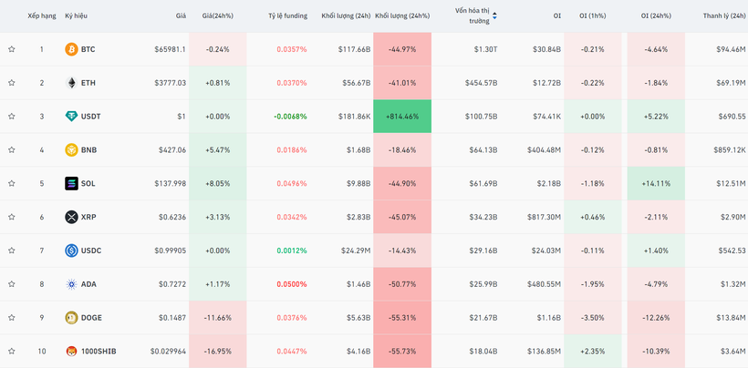
Task: Click the Xếp hạng column header
Action: pyautogui.click(x=42, y=16)
